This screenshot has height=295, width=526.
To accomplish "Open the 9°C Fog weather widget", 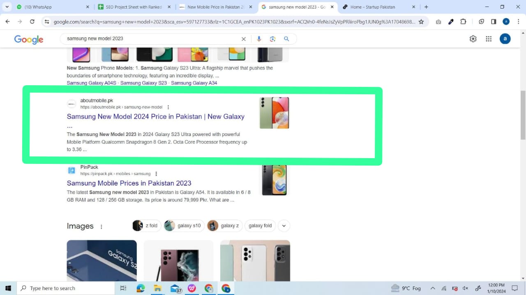I will pyautogui.click(x=406, y=288).
